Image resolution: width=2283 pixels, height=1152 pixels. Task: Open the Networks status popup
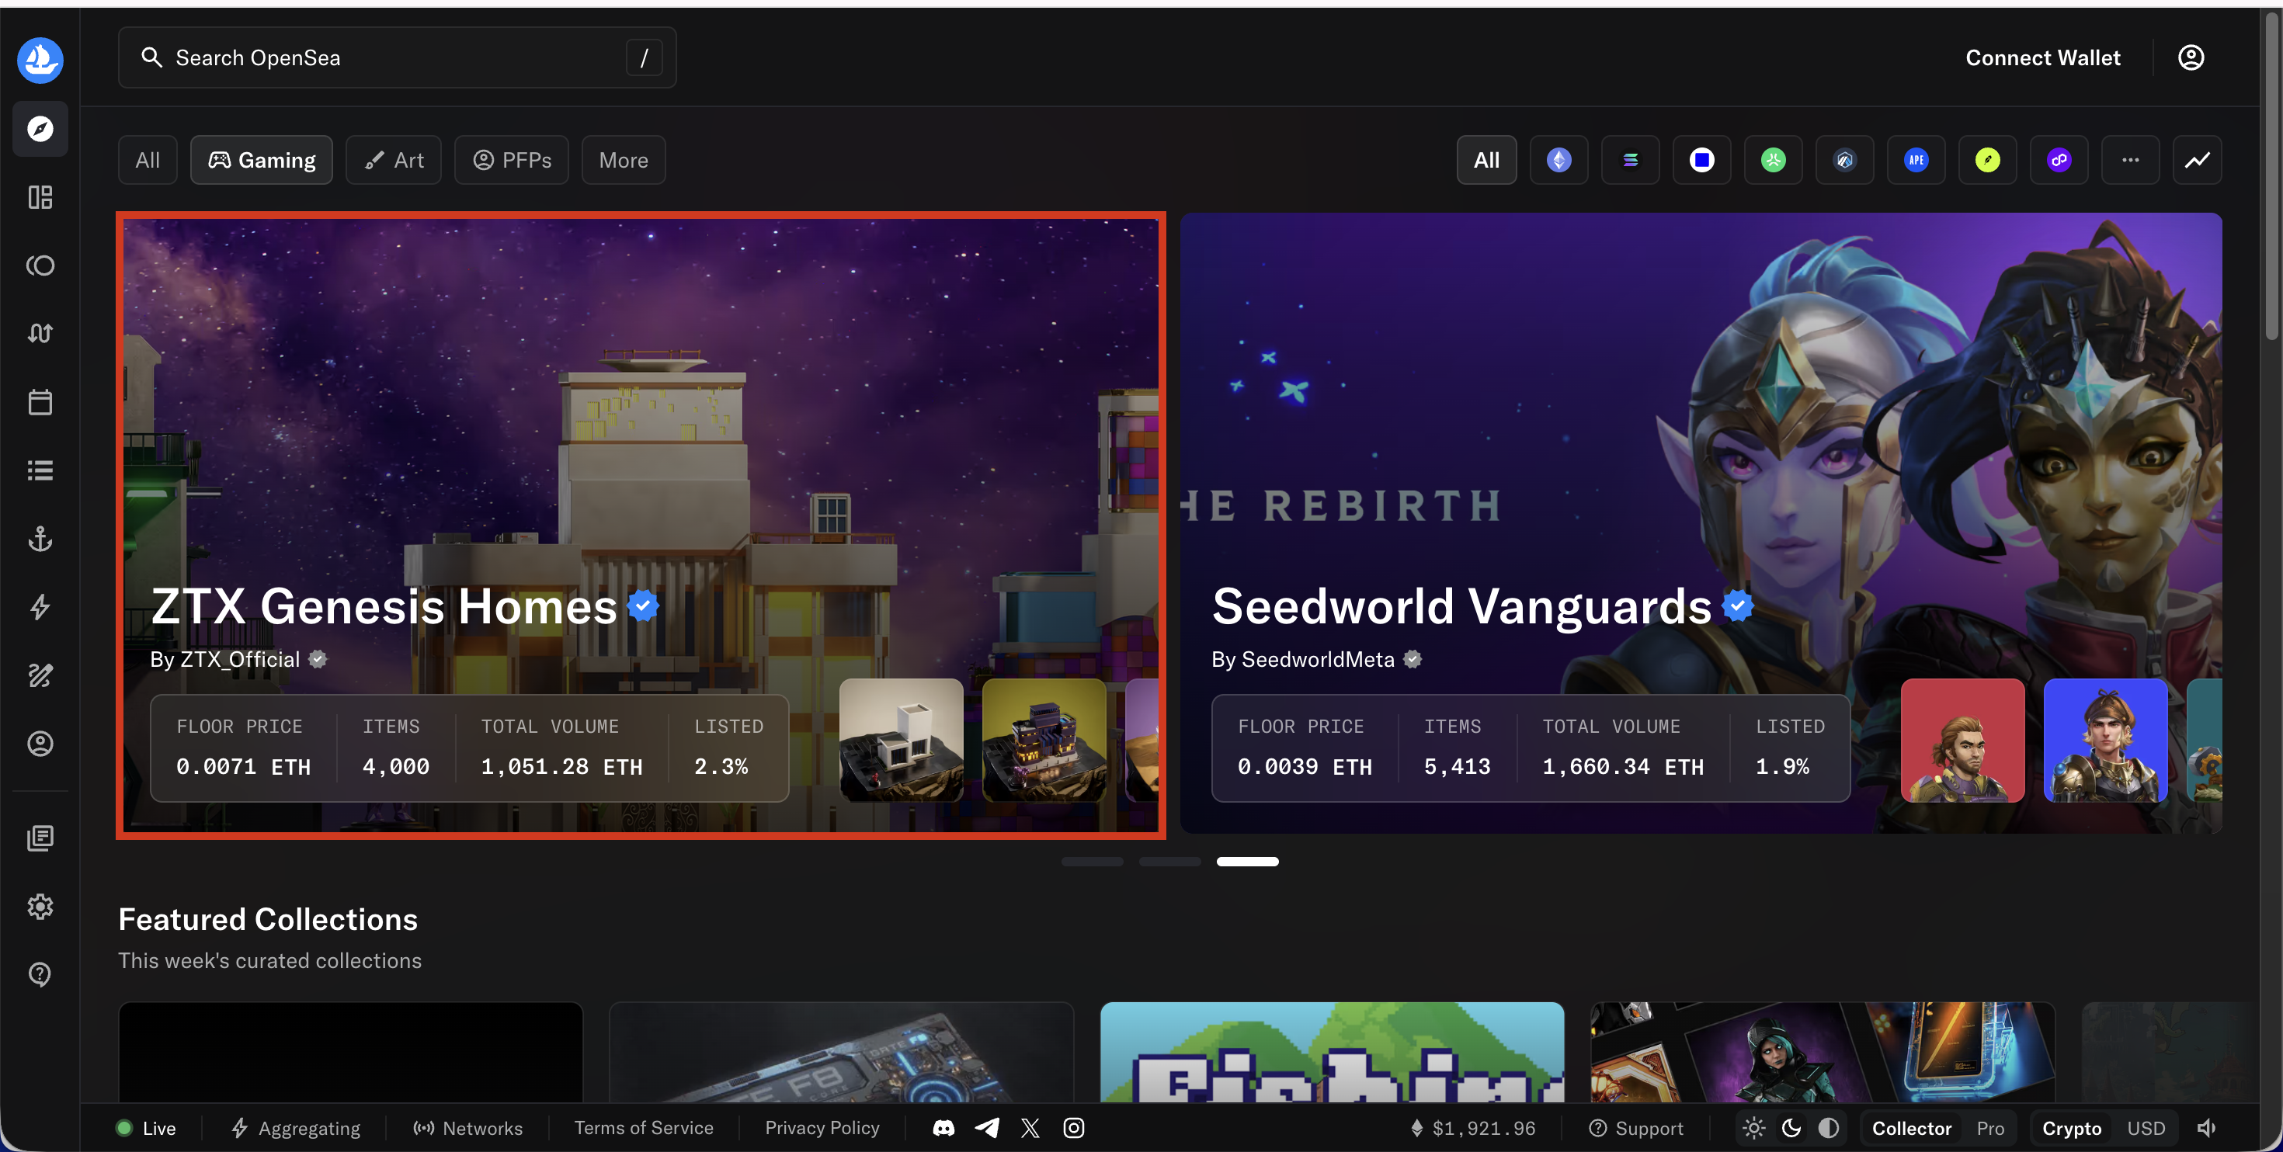coord(467,1127)
